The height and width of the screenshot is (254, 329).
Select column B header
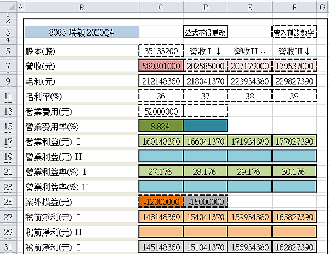81,7
